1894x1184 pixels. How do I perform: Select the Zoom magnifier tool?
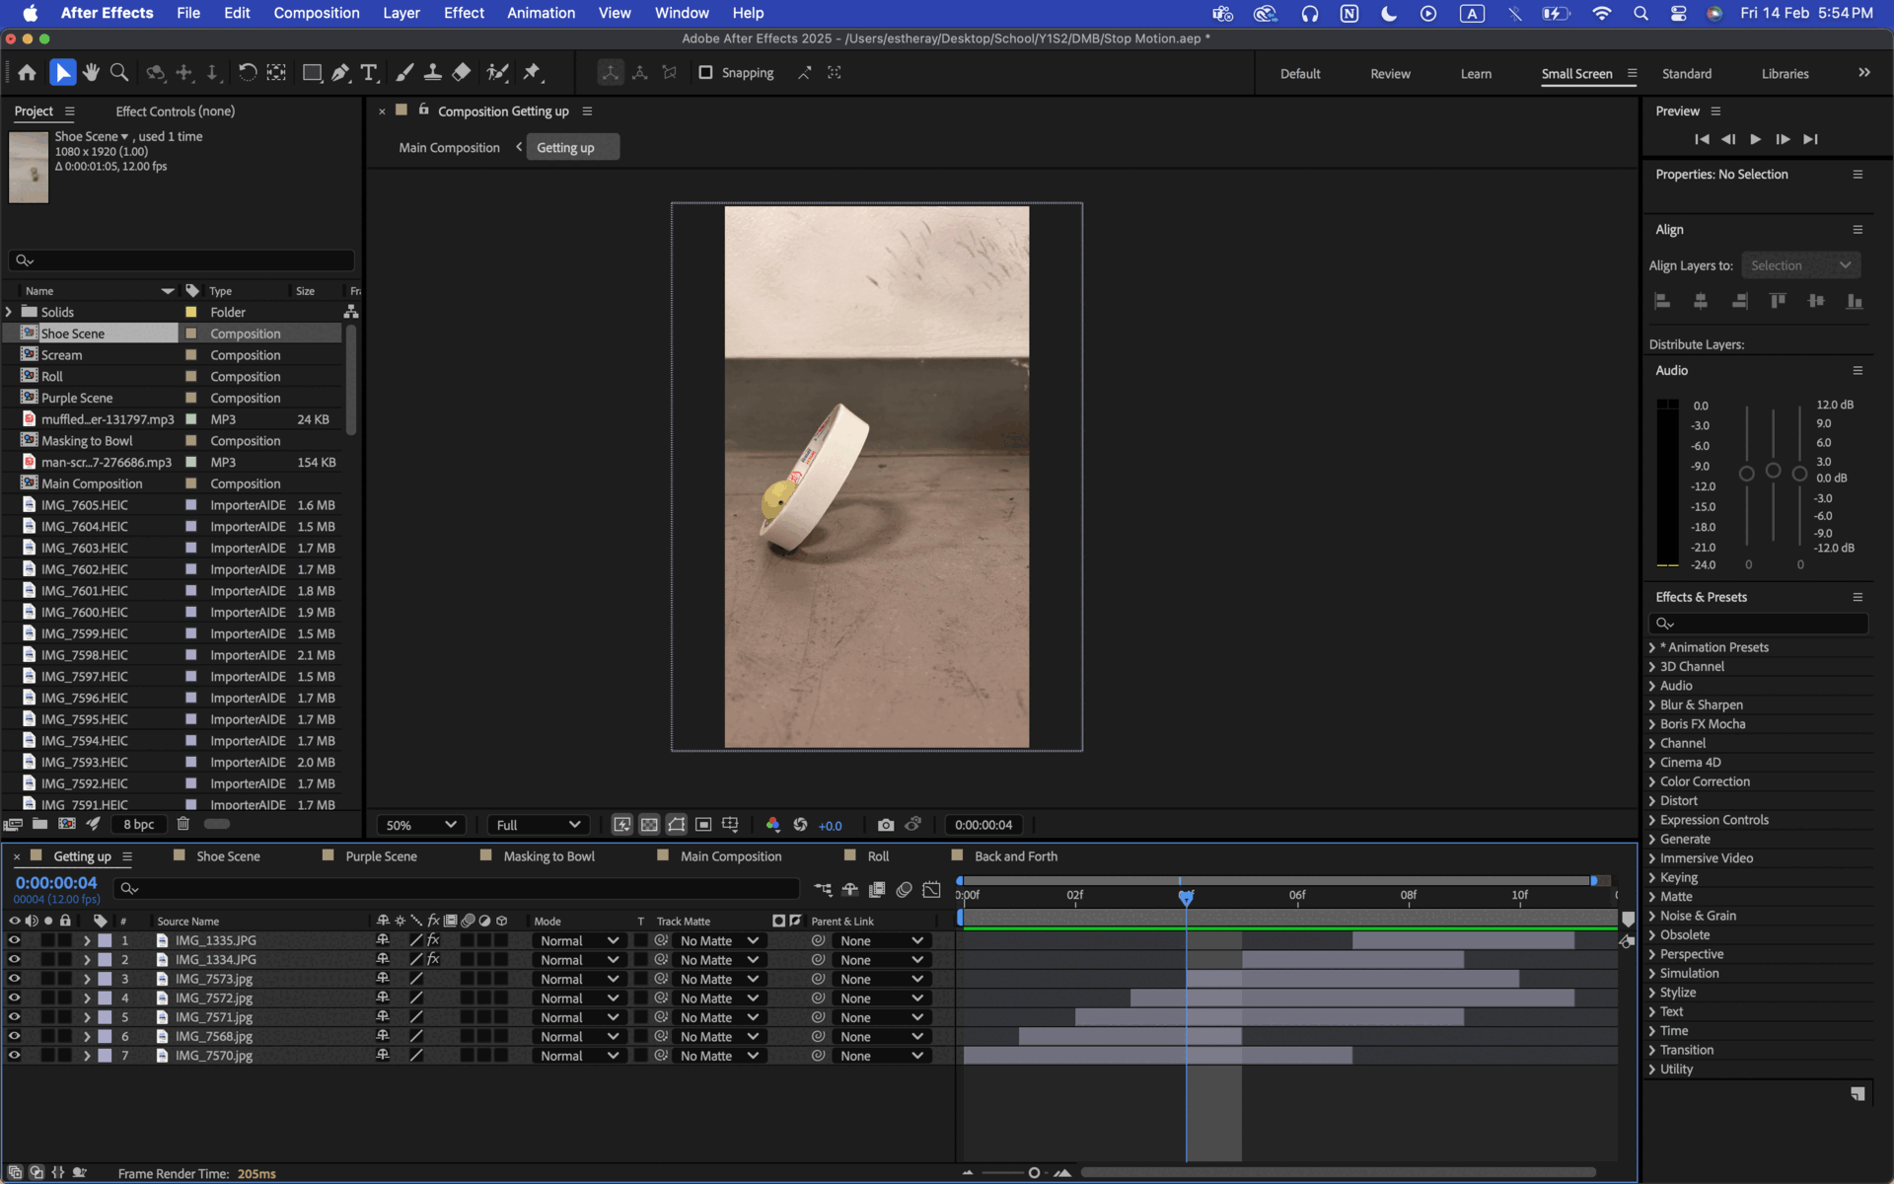click(119, 73)
